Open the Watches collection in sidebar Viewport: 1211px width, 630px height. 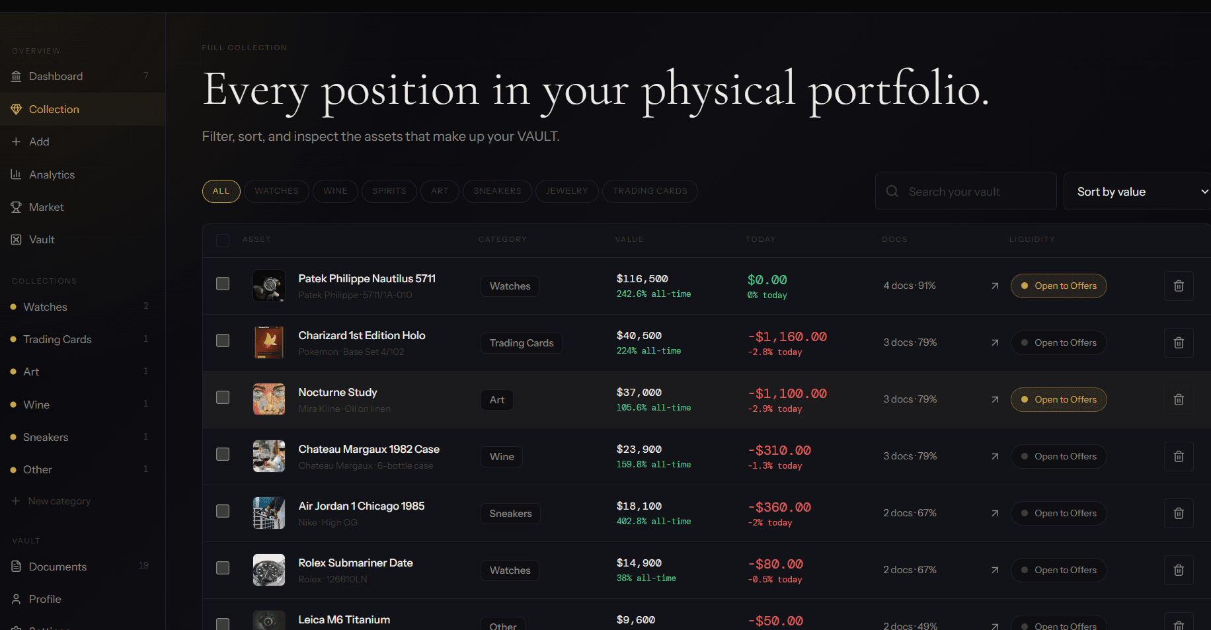tap(83, 307)
